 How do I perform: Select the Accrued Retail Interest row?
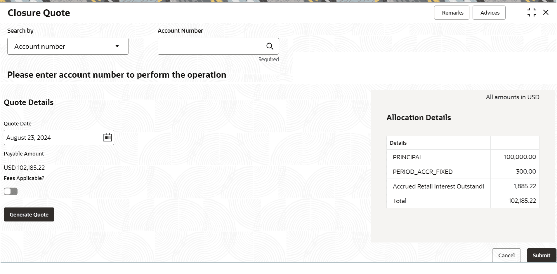pyautogui.click(x=463, y=186)
